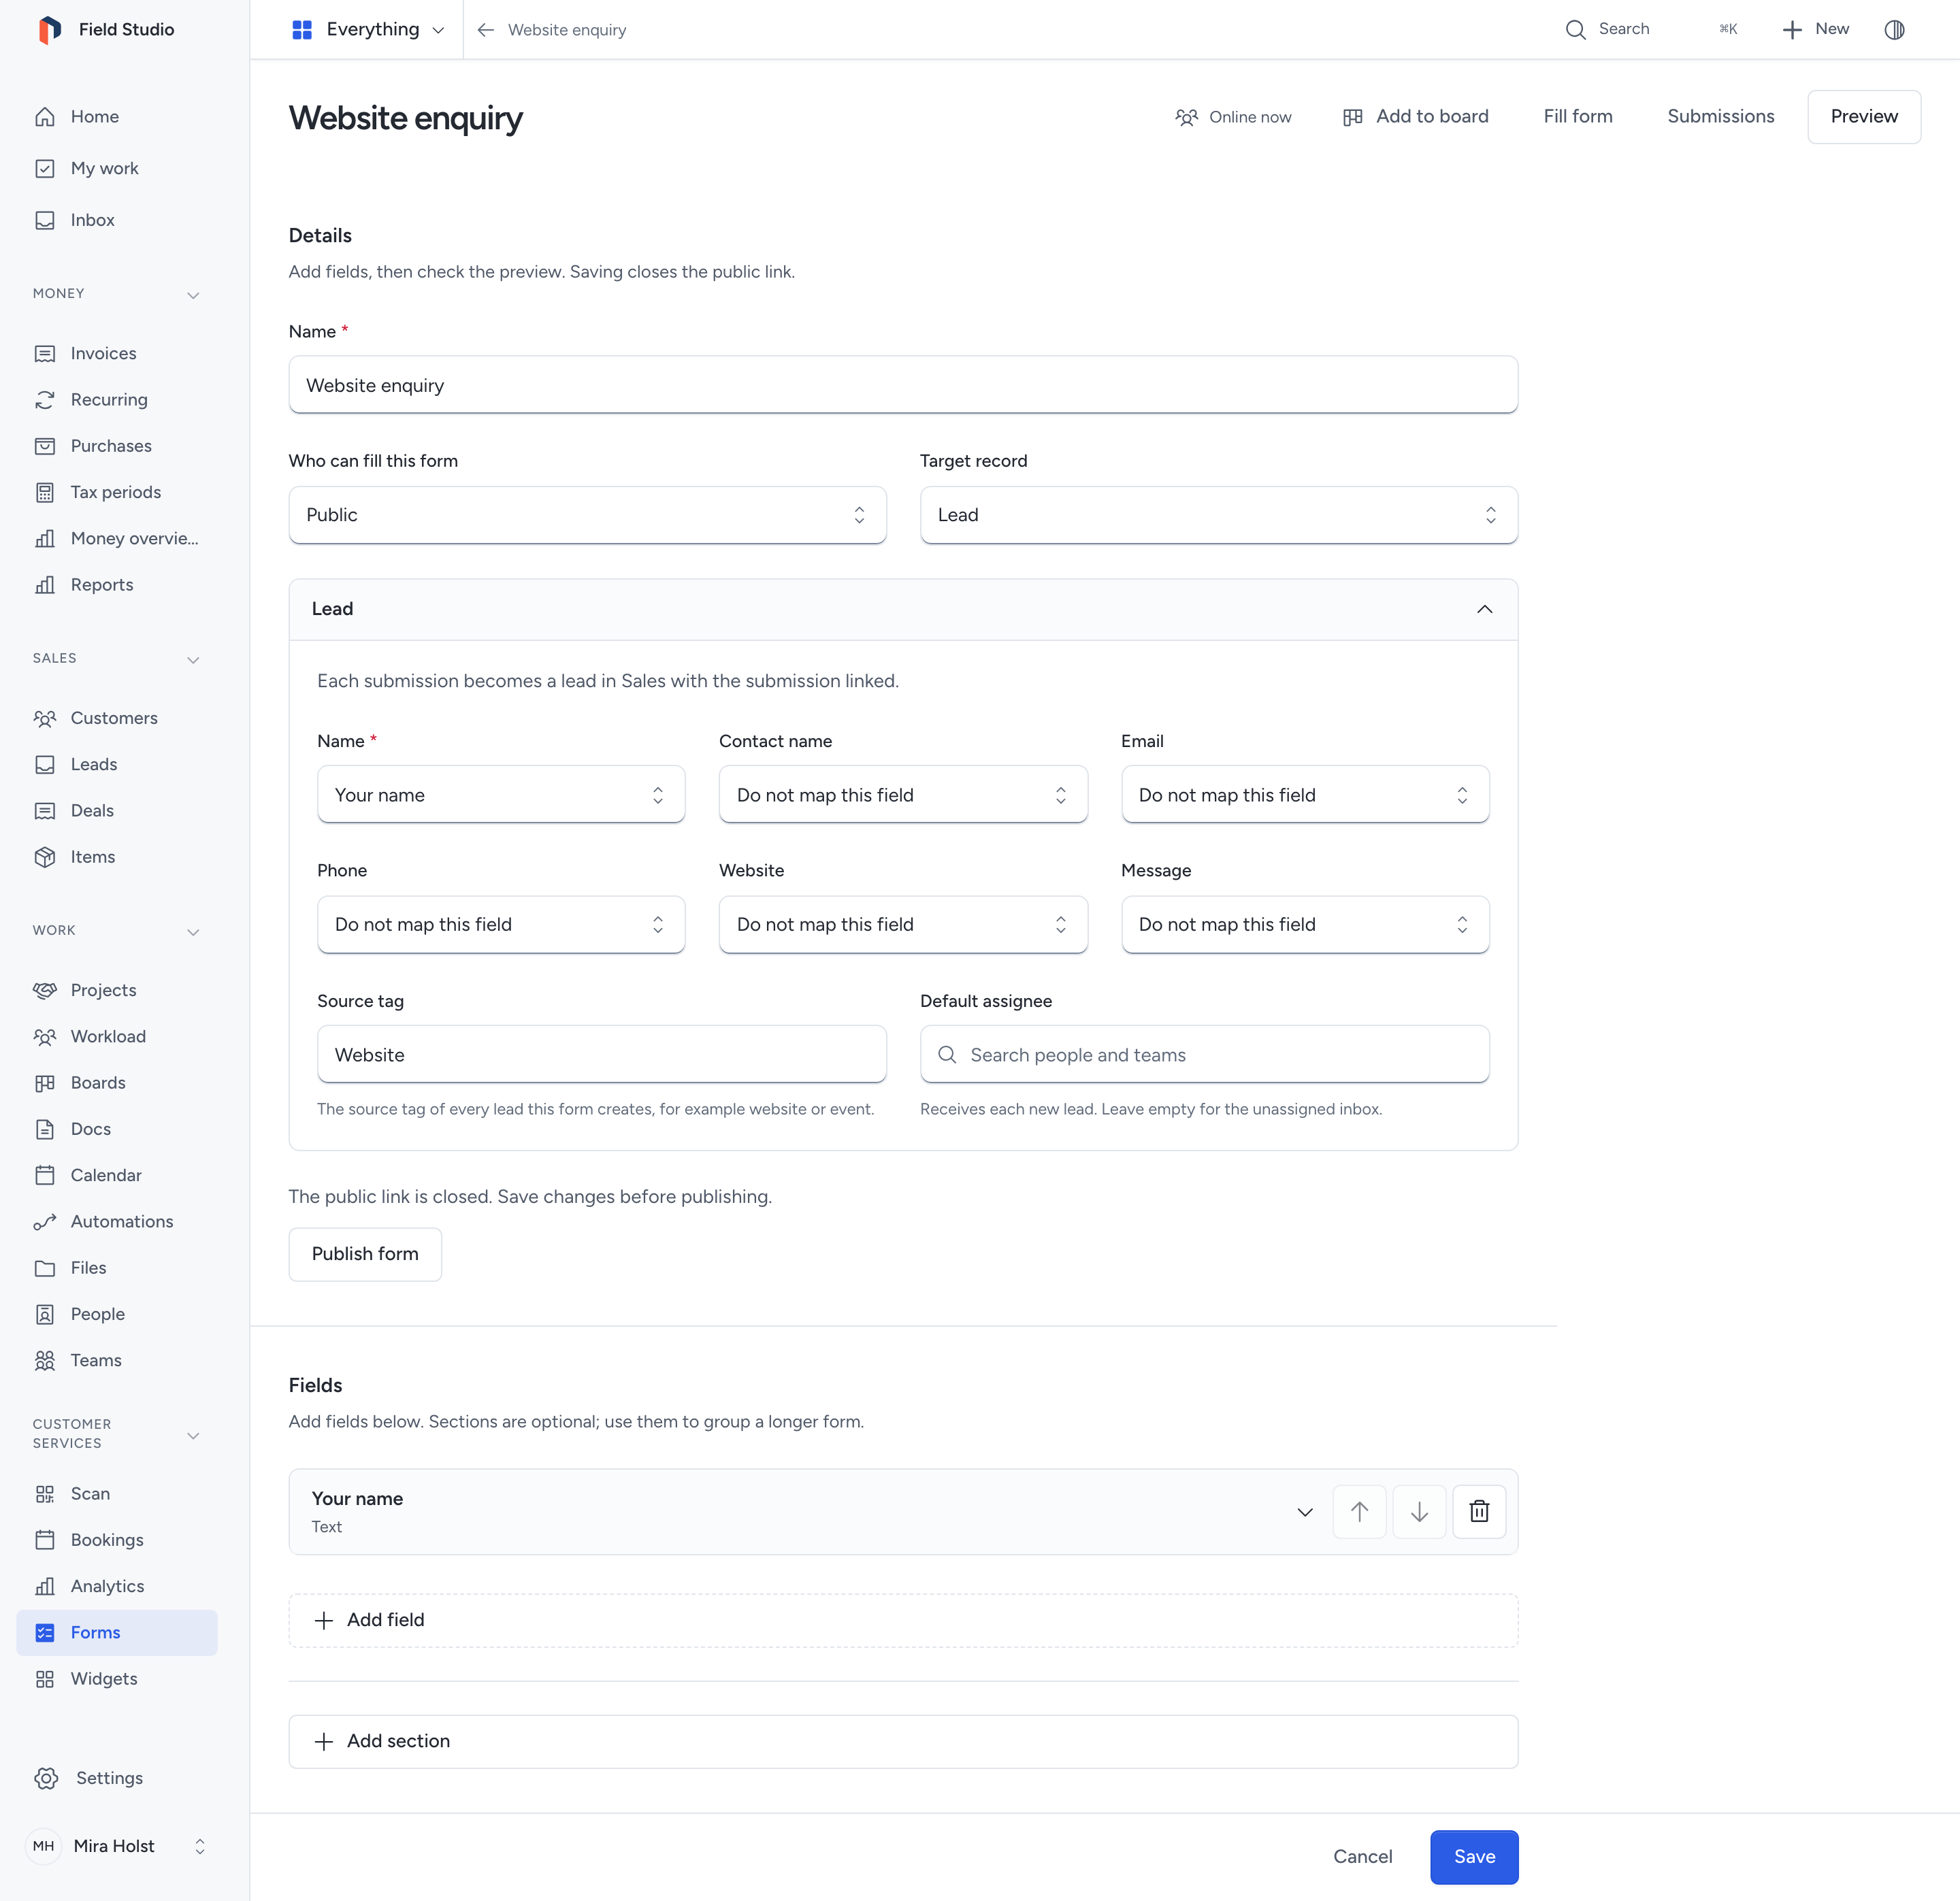
Task: Open the Email mapping dropdown
Action: pos(1305,794)
